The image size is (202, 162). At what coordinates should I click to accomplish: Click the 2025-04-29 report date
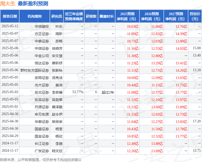pyautogui.click(x=10, y=136)
